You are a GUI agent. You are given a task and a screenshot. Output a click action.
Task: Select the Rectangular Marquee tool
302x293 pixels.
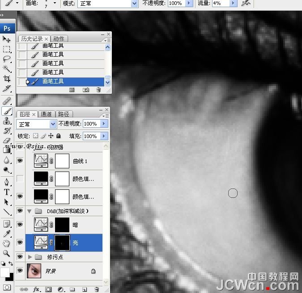pyautogui.click(x=7, y=49)
